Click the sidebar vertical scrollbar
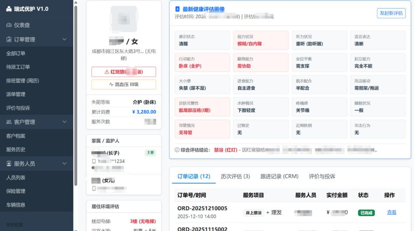The width and height of the screenshot is (414, 231). [x=76, y=95]
